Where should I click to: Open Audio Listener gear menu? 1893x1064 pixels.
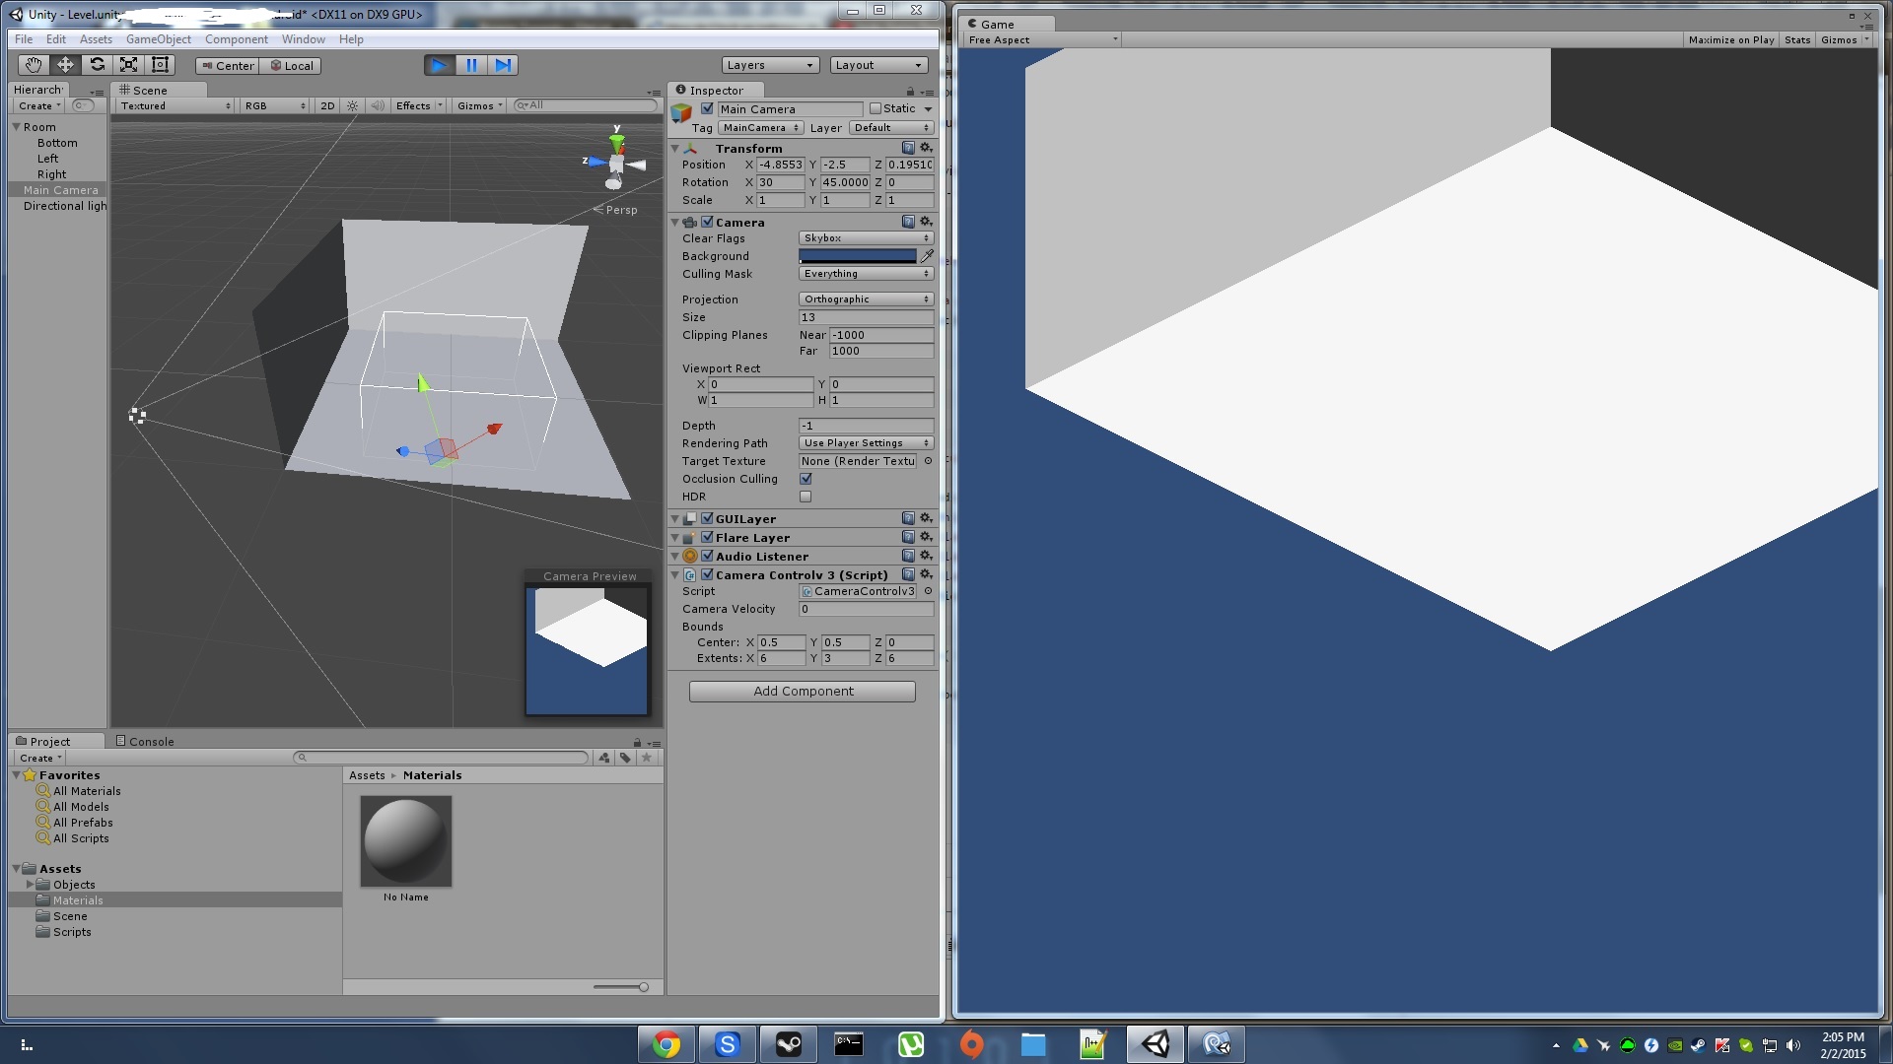coord(926,556)
